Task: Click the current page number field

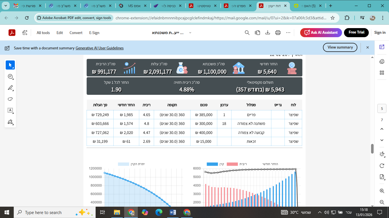Action: tap(382, 108)
